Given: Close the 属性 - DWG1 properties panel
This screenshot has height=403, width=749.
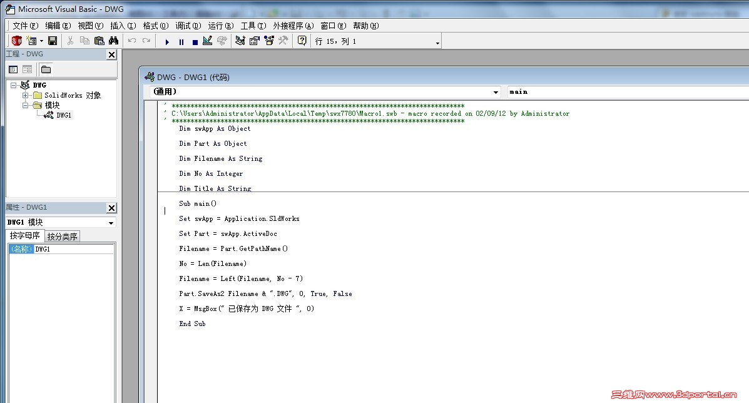Looking at the screenshot, I should click(112, 208).
